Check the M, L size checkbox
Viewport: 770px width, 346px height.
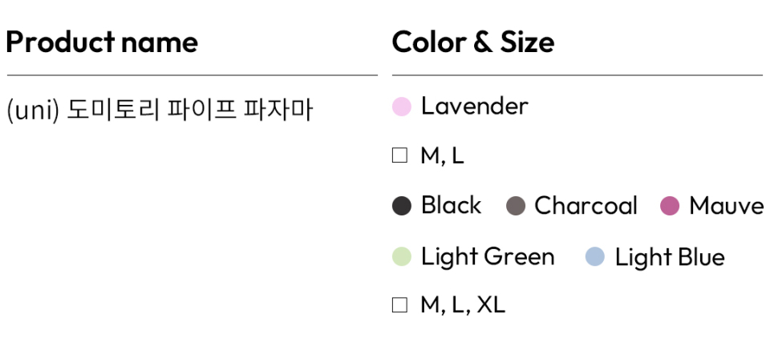[x=399, y=156]
